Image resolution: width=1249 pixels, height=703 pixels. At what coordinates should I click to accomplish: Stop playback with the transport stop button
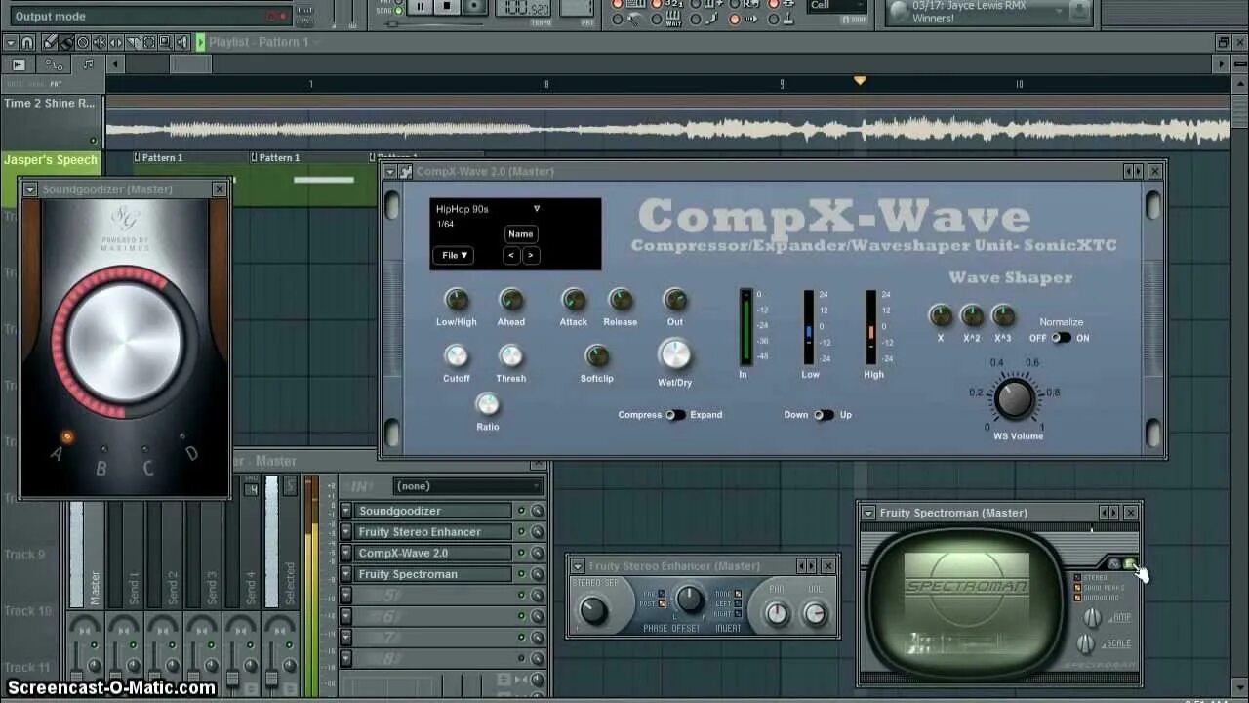pos(448,6)
